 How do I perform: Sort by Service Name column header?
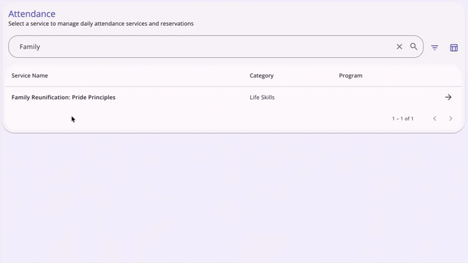pos(29,75)
